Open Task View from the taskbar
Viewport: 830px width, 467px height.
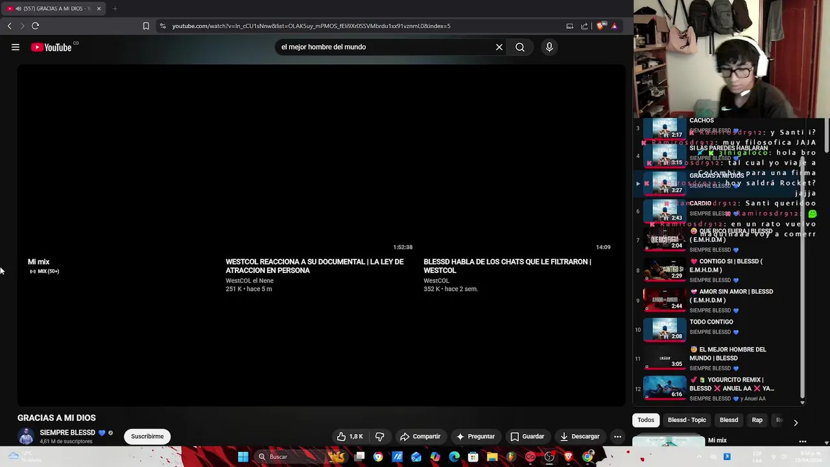[360, 457]
